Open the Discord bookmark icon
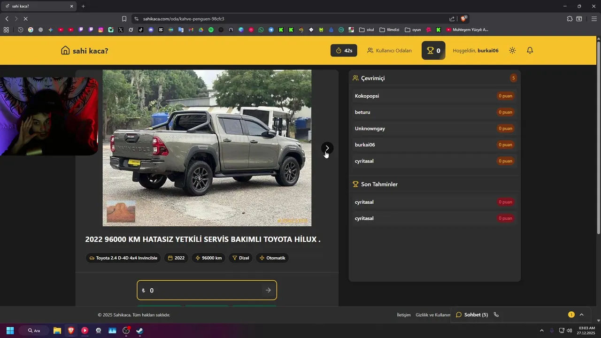Viewport: 601px width, 338px height. point(151,30)
